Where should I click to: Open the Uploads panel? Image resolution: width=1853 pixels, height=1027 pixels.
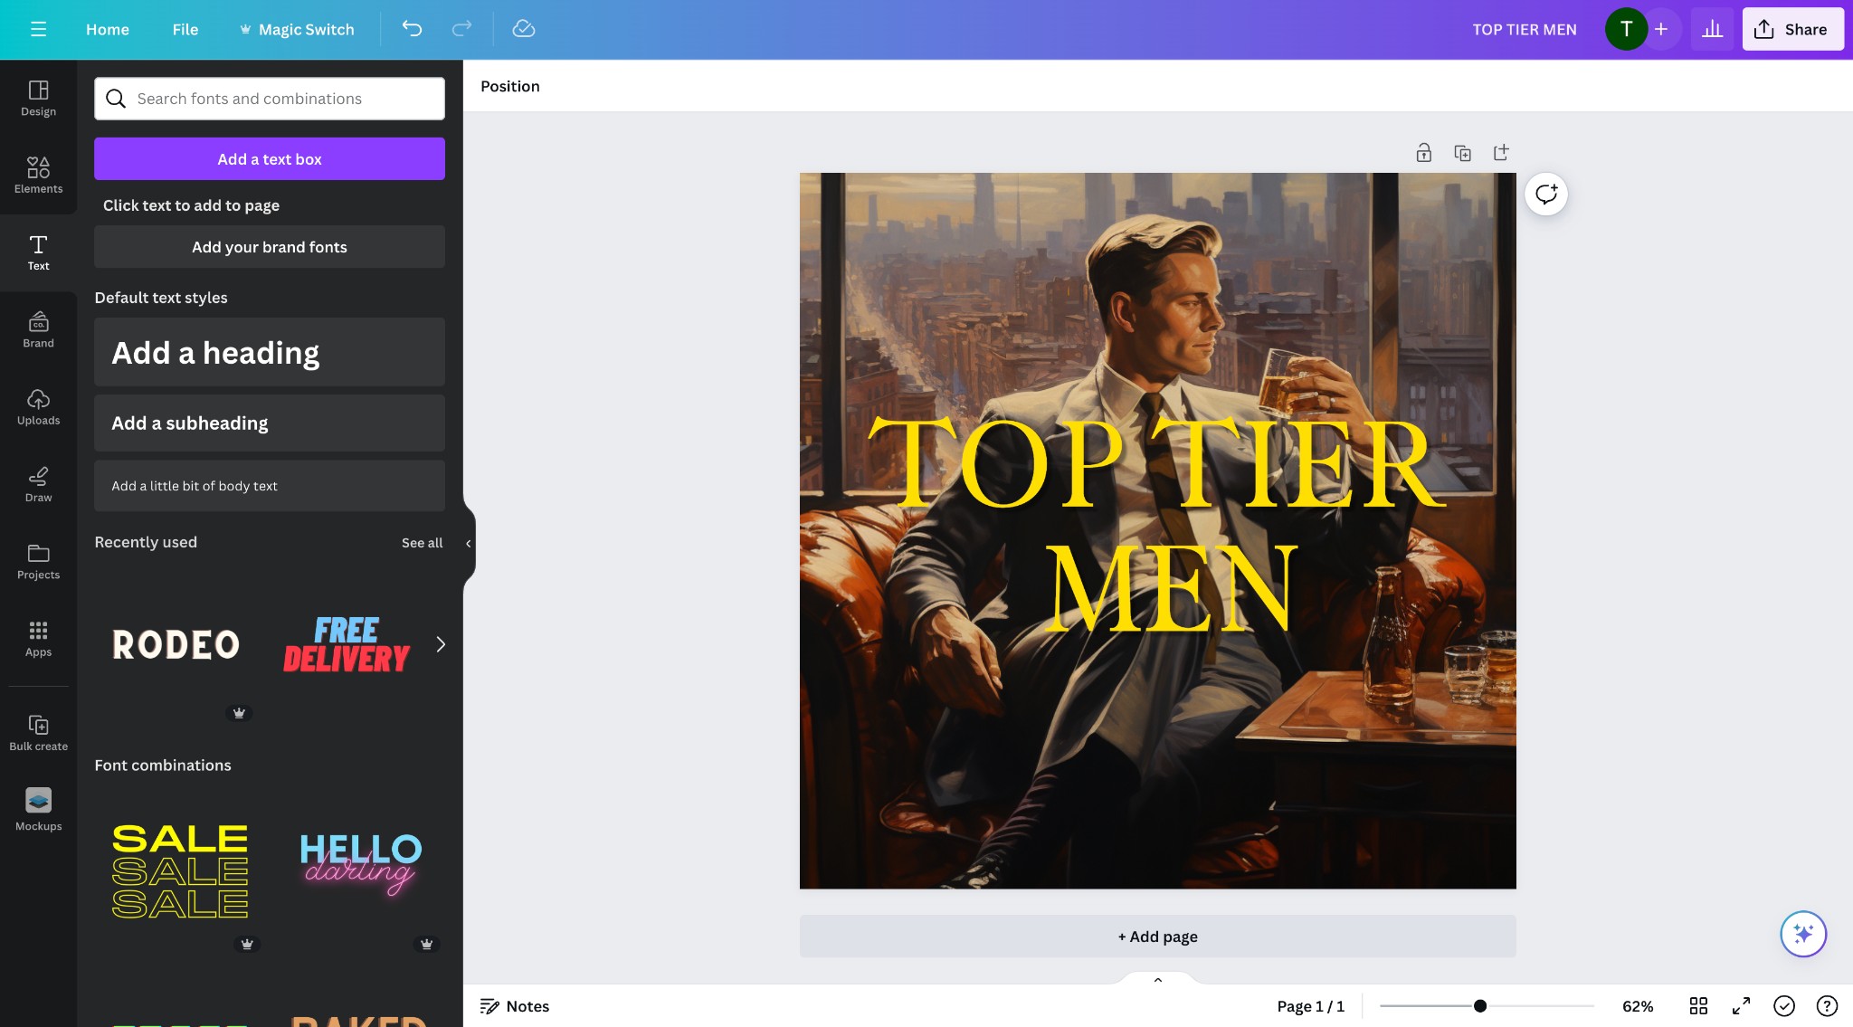(38, 407)
